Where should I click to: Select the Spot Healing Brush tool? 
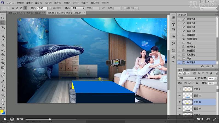point(3,45)
